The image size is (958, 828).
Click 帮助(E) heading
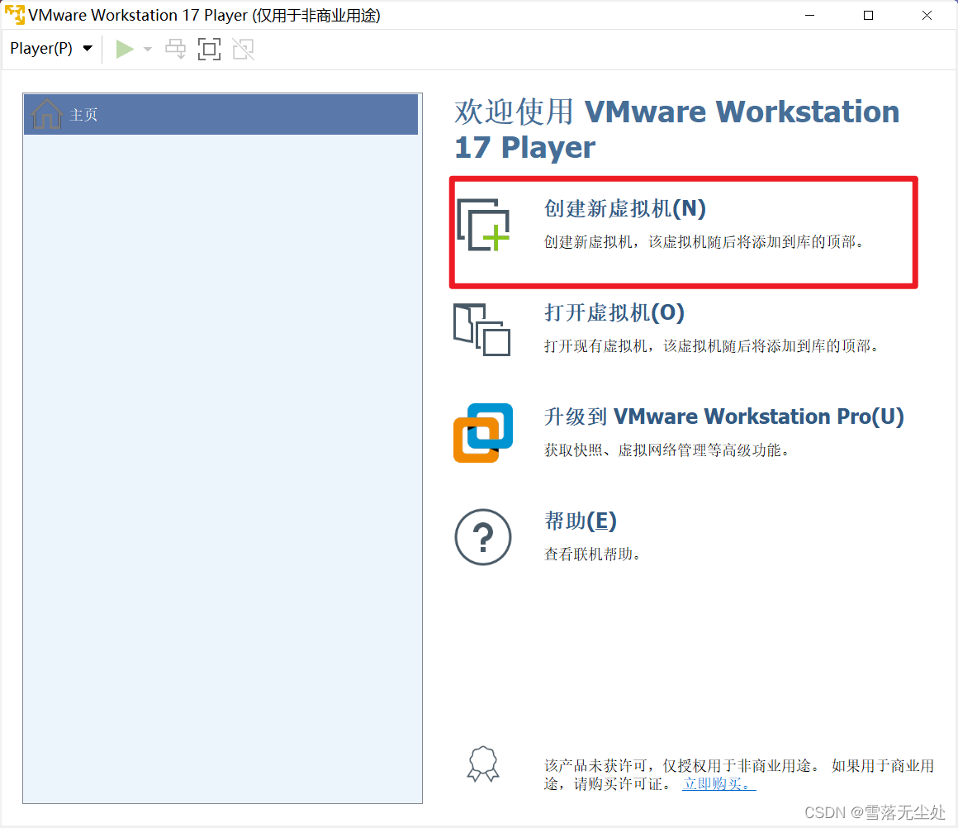(581, 521)
